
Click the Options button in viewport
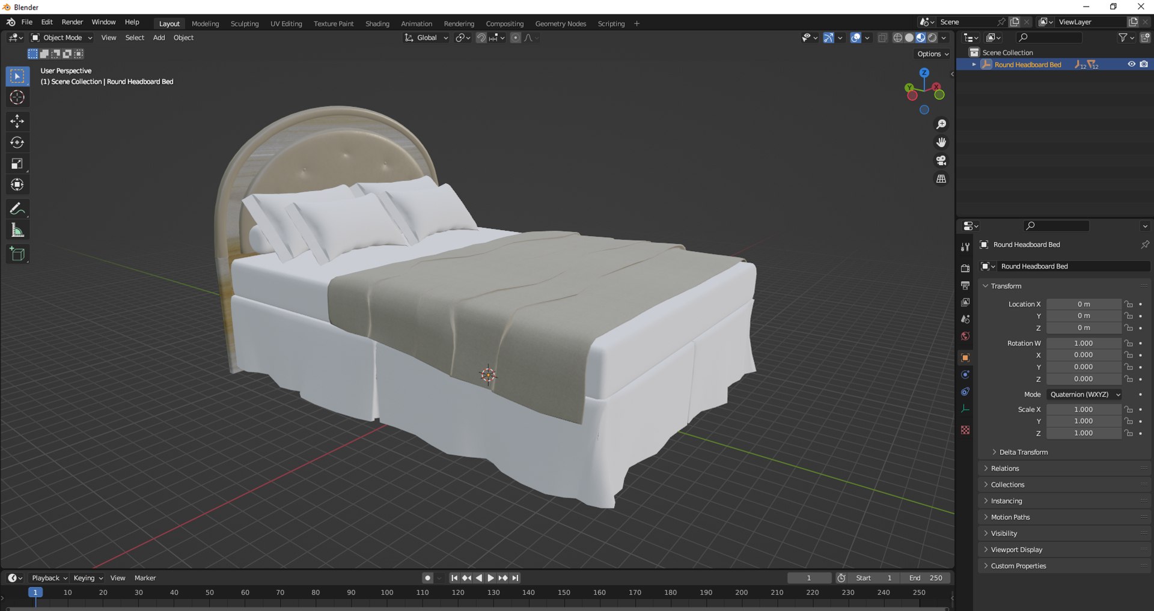(933, 54)
